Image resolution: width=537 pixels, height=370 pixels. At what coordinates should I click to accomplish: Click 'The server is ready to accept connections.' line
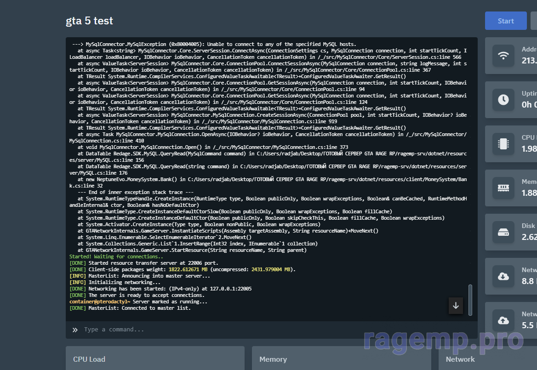coord(137,295)
